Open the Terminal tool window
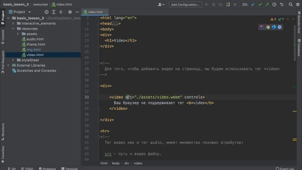 tap(69, 169)
